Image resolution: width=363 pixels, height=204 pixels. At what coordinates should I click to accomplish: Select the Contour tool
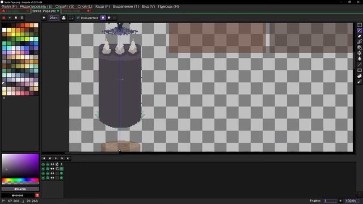(x=359, y=76)
